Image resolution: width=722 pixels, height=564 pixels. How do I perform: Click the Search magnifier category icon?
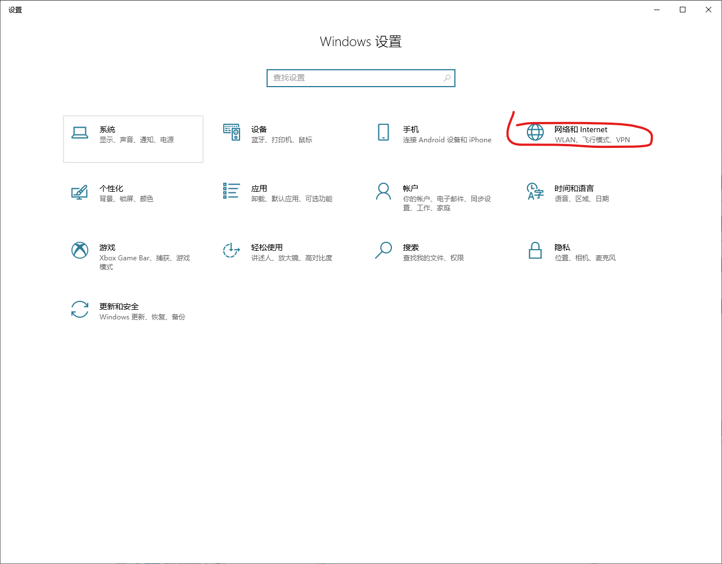pos(383,250)
